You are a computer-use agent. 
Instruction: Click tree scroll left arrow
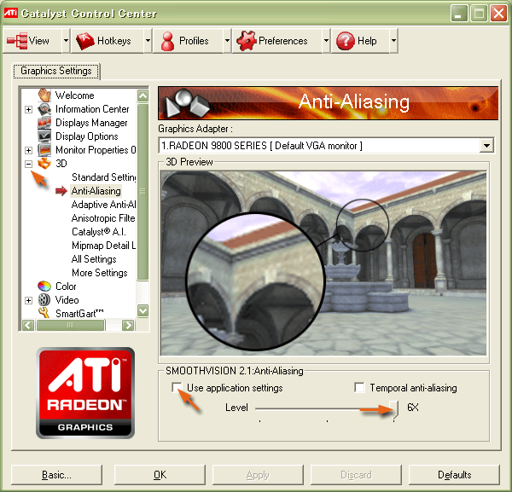point(28,325)
